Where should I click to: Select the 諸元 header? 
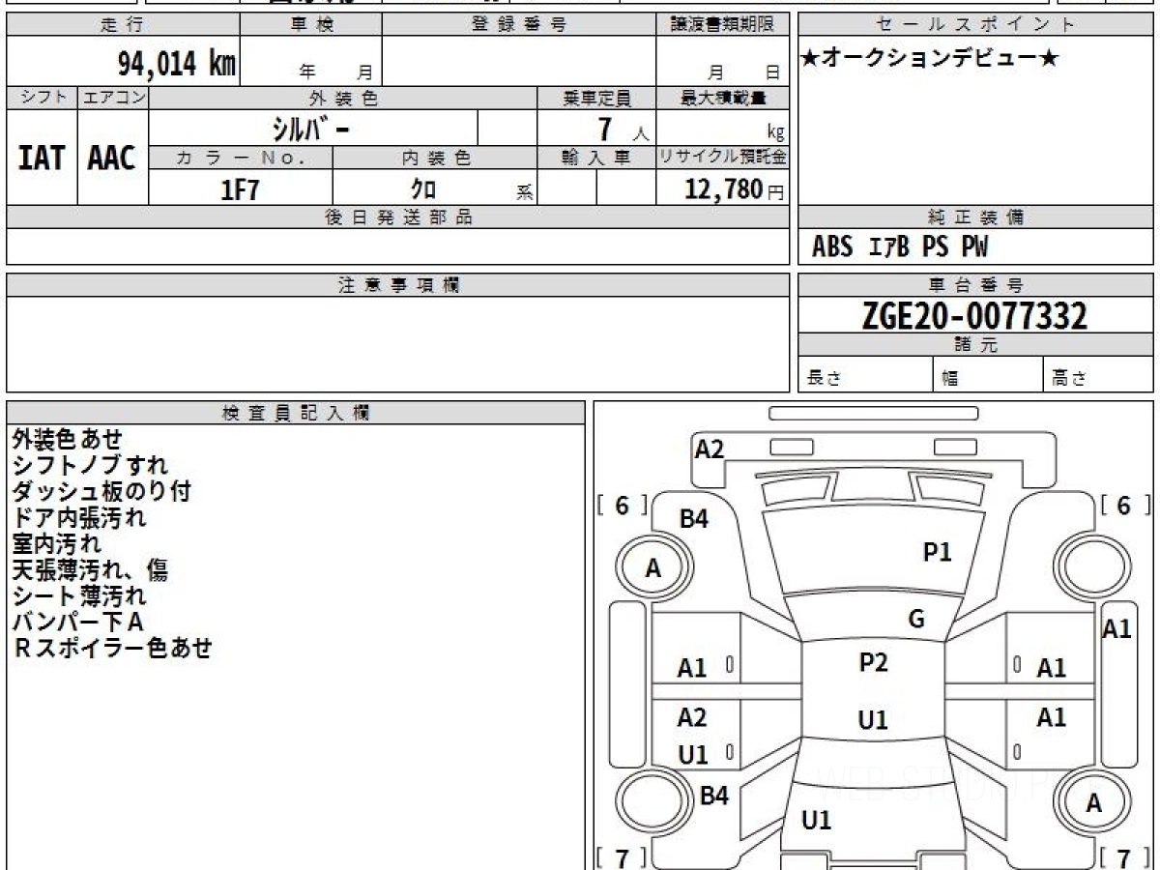coord(975,345)
